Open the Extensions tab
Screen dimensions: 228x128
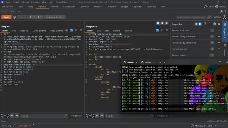[x=151, y=7]
